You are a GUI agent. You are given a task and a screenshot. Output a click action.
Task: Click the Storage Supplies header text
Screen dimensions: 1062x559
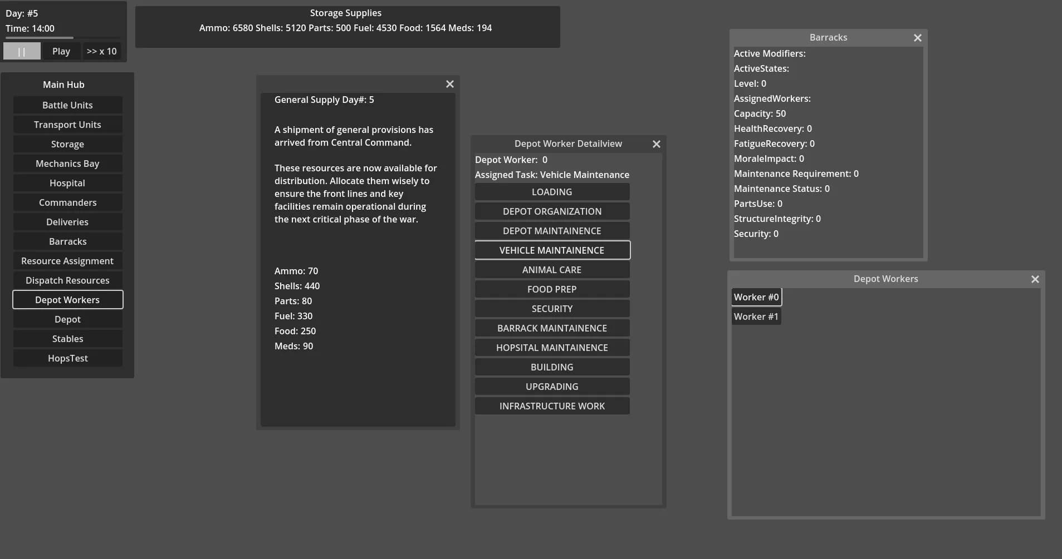click(346, 13)
